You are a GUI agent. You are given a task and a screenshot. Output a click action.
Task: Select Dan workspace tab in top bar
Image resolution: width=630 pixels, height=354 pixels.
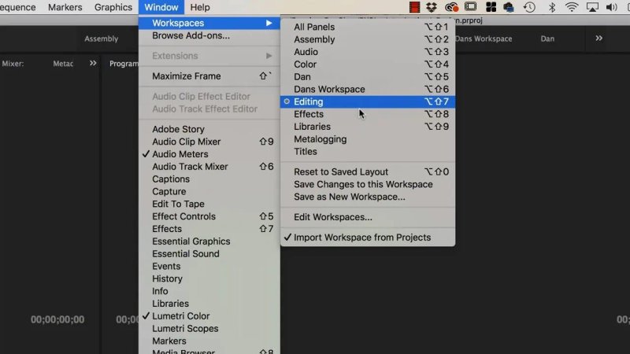(x=547, y=39)
